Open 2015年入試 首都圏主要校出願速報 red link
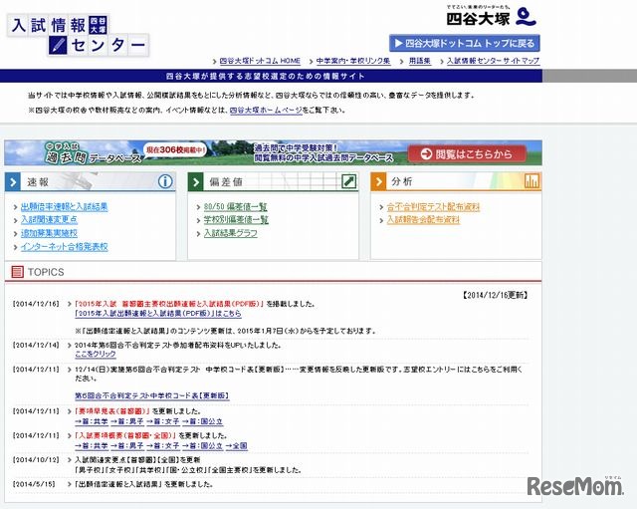 coord(169,304)
